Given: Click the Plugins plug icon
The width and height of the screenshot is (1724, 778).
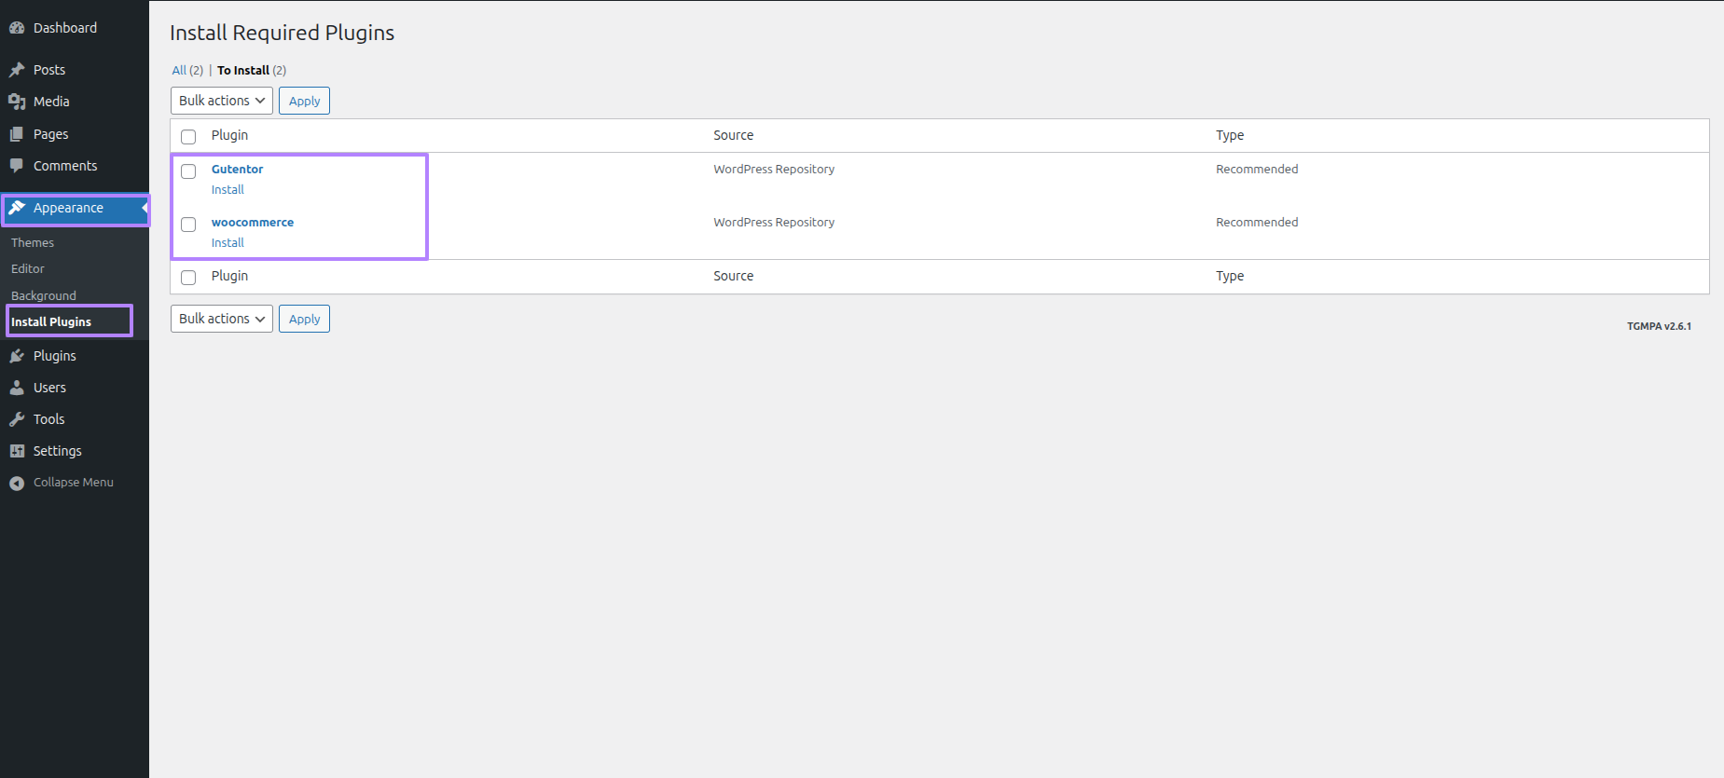Looking at the screenshot, I should tap(17, 356).
